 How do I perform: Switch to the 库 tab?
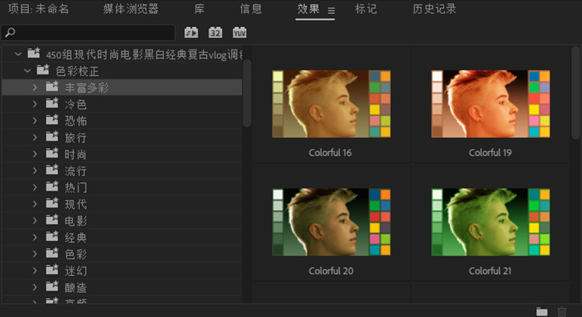199,9
